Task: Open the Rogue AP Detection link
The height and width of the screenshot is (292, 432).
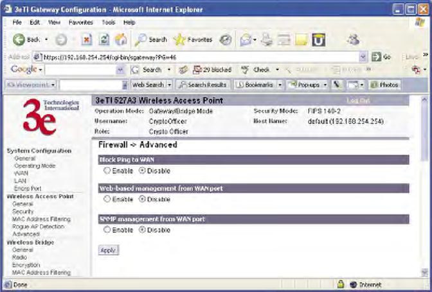Action: (39, 227)
